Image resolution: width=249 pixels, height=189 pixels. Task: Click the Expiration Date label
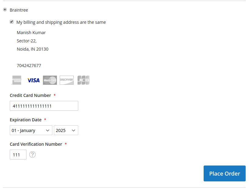pos(26,120)
